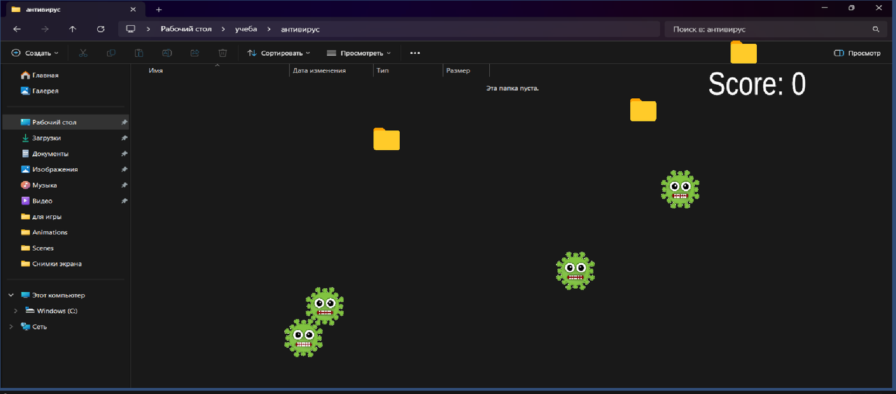Viewport: 896px width, 394px height.
Task: Click учеба in the address breadcrumb
Action: [x=246, y=29]
